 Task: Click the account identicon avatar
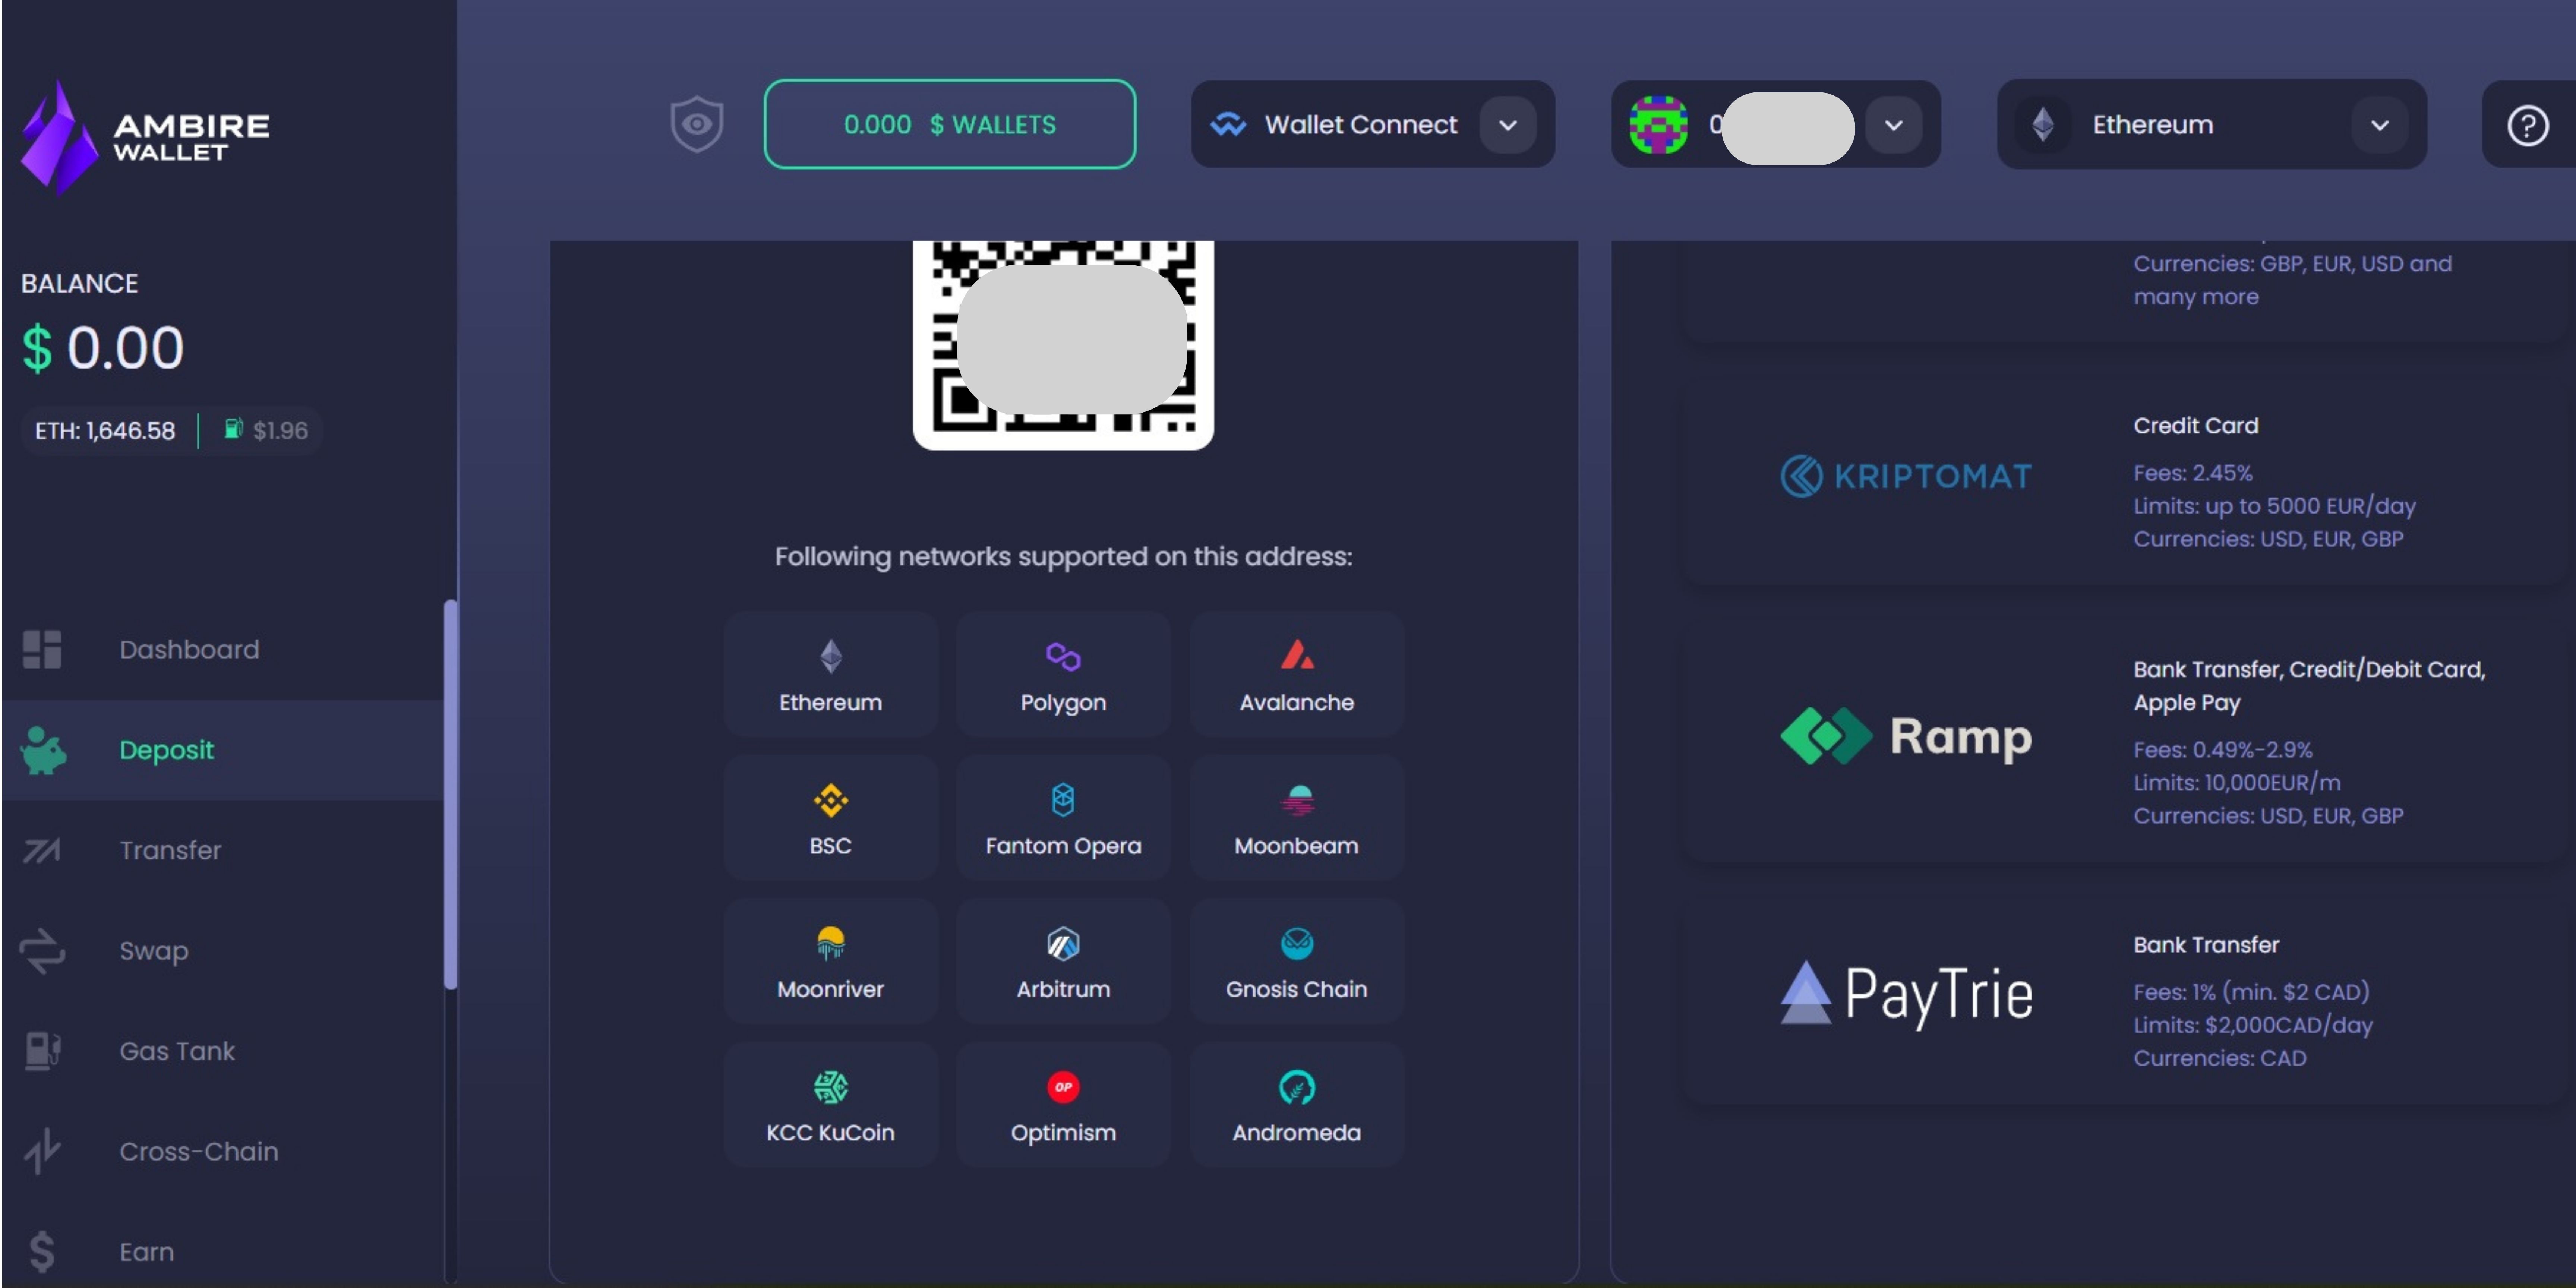(x=1658, y=125)
